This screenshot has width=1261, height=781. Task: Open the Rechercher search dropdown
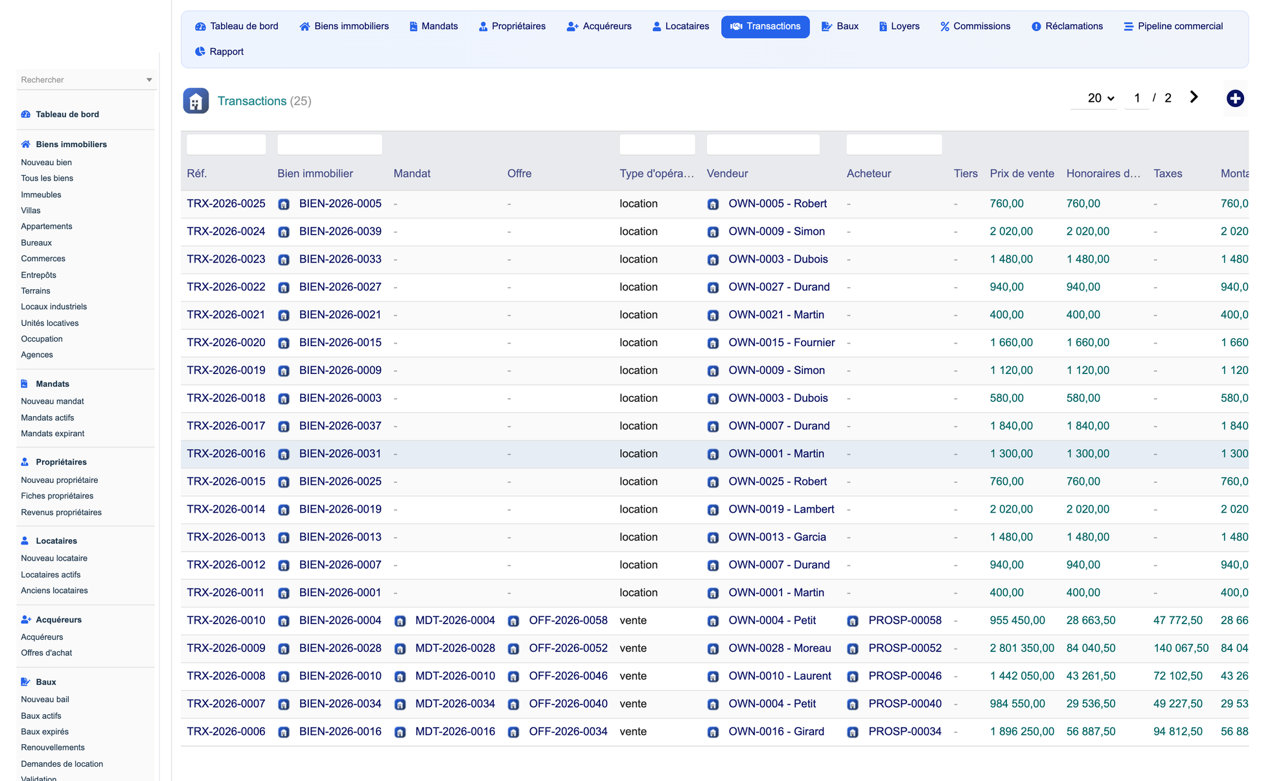86,80
